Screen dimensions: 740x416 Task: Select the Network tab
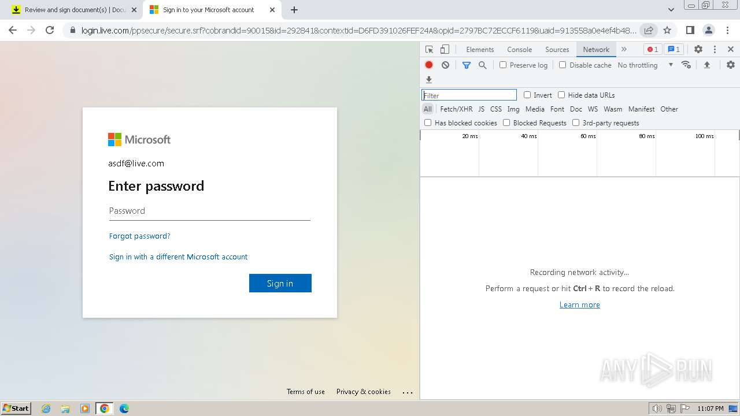(x=596, y=50)
